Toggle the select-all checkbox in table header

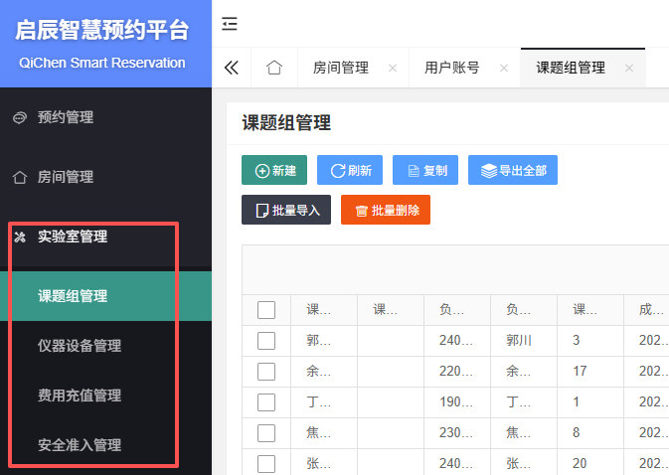tap(265, 310)
